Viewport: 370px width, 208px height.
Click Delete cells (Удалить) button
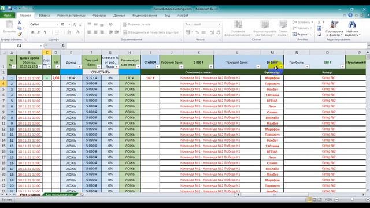coord(302,28)
